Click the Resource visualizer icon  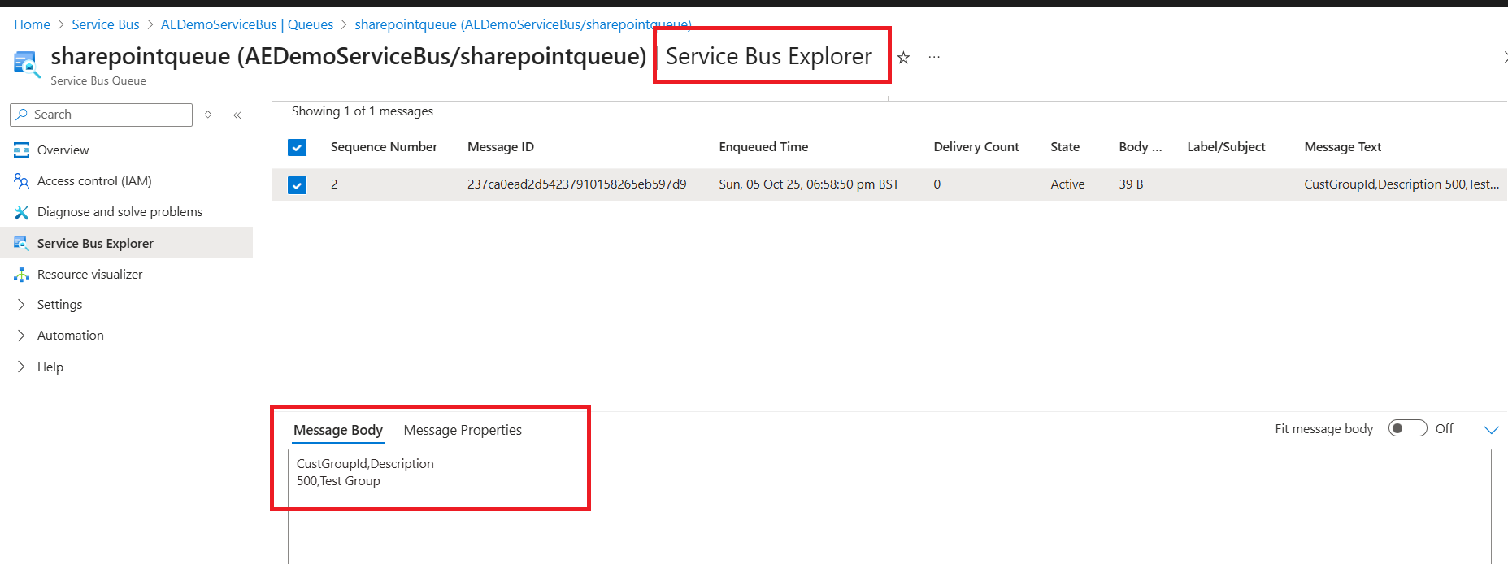pos(22,275)
